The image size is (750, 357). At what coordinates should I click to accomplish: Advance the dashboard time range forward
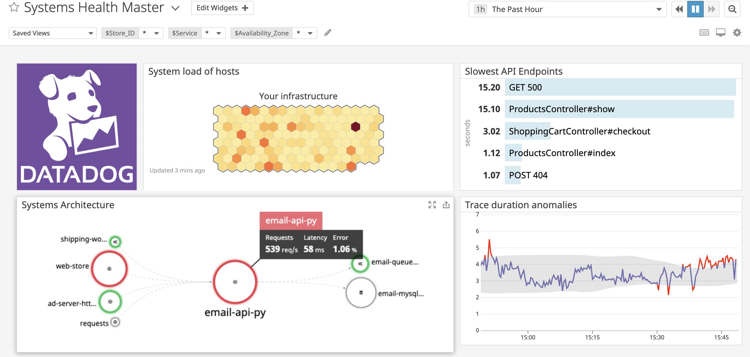[711, 9]
